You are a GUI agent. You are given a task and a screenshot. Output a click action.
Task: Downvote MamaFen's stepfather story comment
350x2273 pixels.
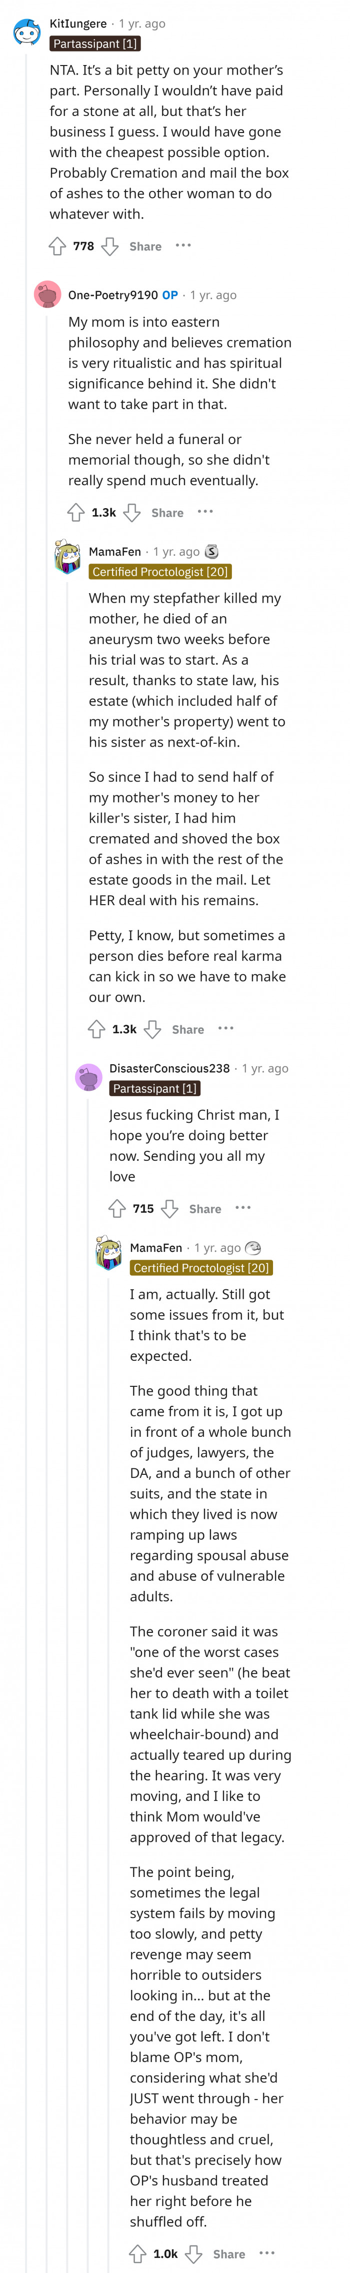click(x=151, y=1029)
